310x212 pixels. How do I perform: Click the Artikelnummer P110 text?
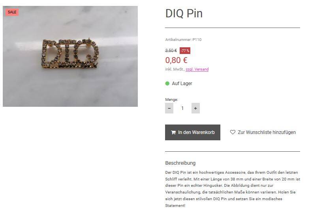pos(183,40)
